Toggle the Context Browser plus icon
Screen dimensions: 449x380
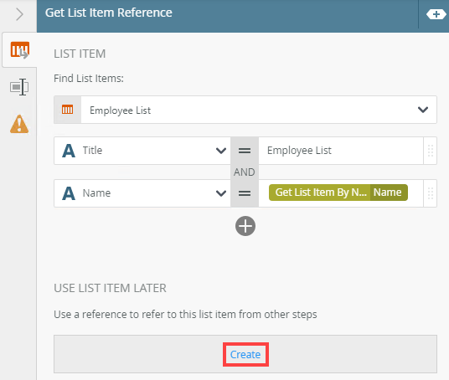click(436, 14)
